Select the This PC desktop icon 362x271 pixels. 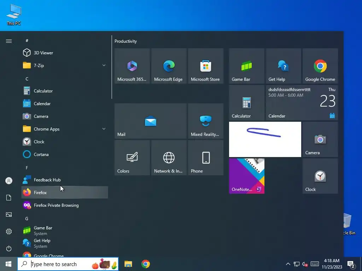[x=14, y=15]
